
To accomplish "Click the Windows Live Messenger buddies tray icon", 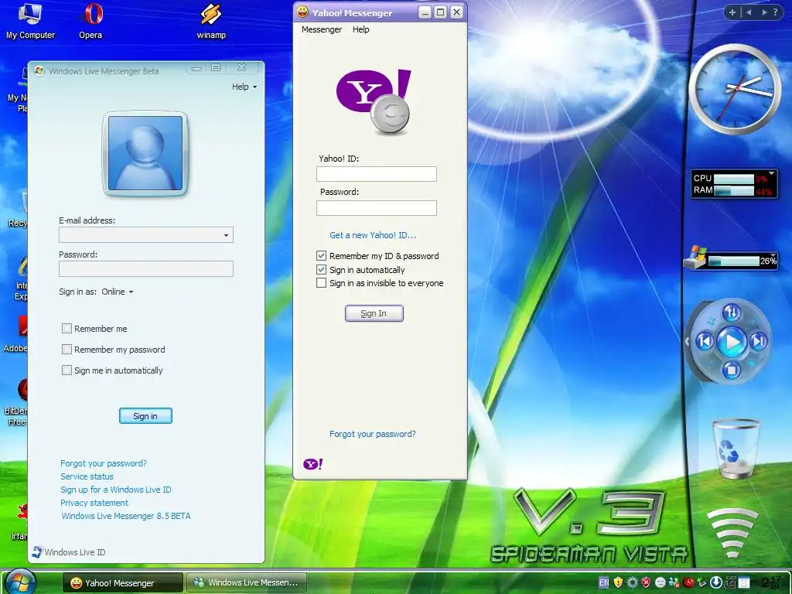I will 674,583.
